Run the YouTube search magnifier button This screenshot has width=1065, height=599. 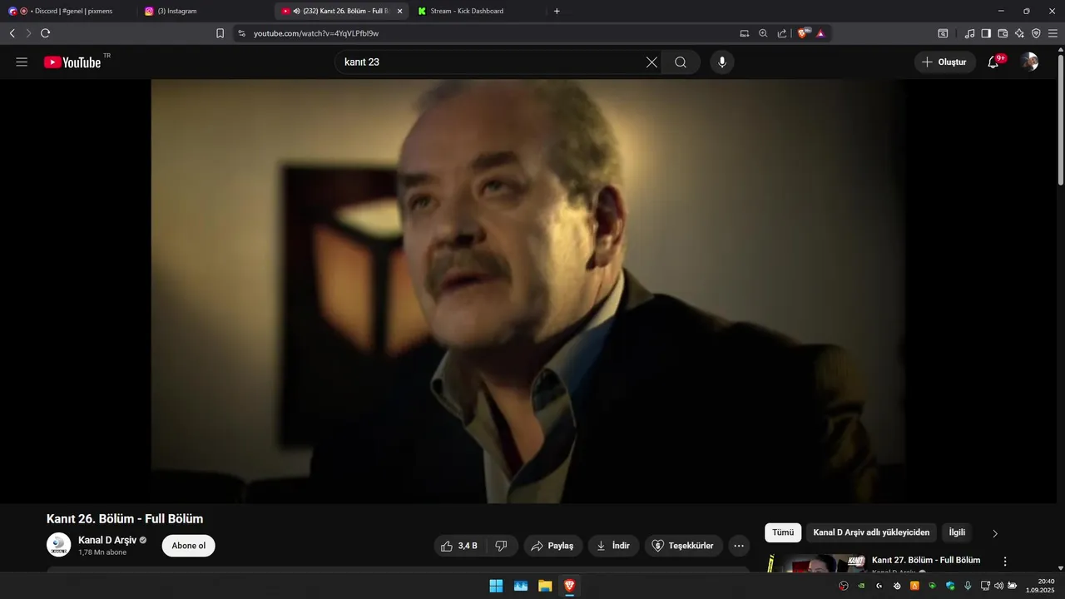[681, 62]
